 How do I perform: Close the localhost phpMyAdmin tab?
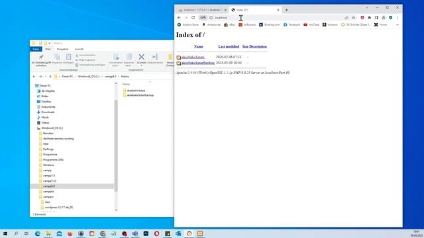(x=225, y=10)
